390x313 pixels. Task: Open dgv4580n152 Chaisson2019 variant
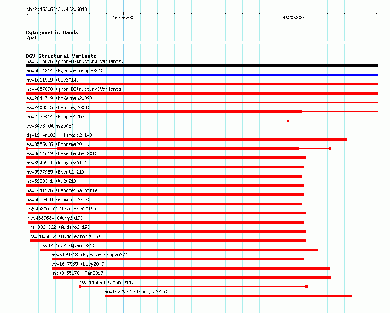[62, 209]
